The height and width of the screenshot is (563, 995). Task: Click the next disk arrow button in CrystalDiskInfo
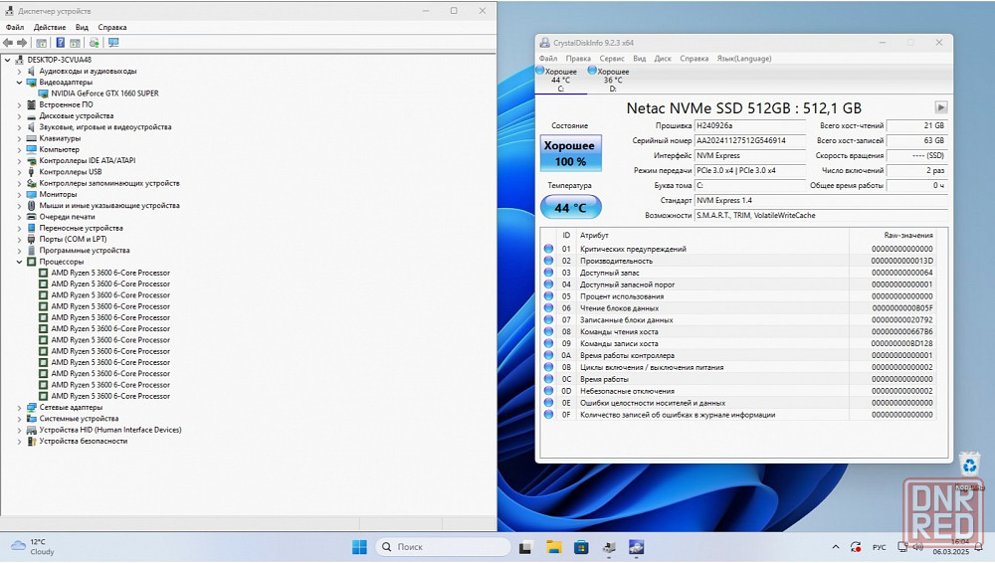940,107
